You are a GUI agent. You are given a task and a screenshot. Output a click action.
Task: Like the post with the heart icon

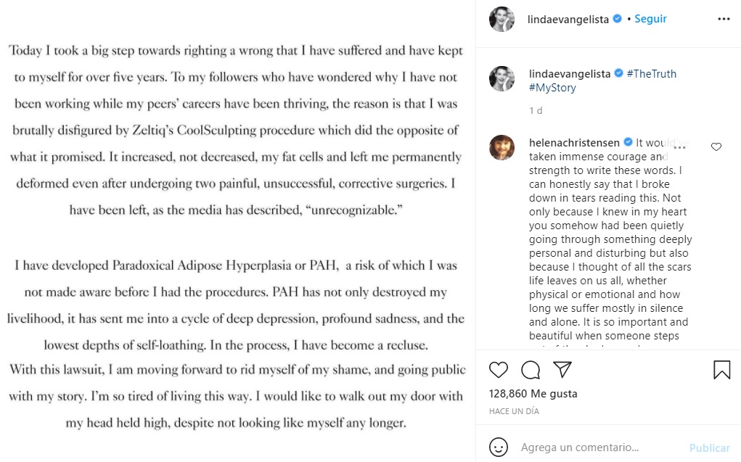[x=499, y=370]
